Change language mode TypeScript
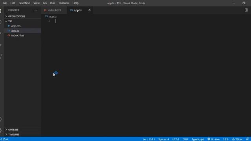 tap(198, 139)
